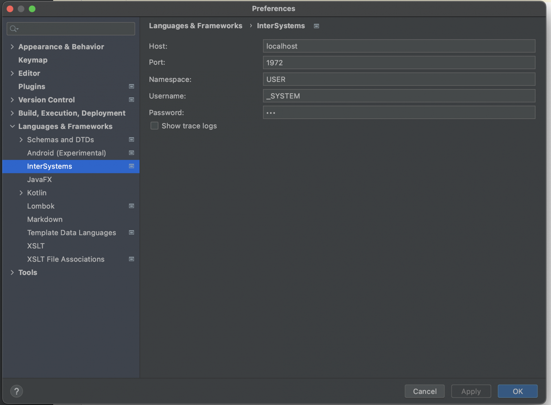Expand the Kotlin settings node

pos(21,193)
